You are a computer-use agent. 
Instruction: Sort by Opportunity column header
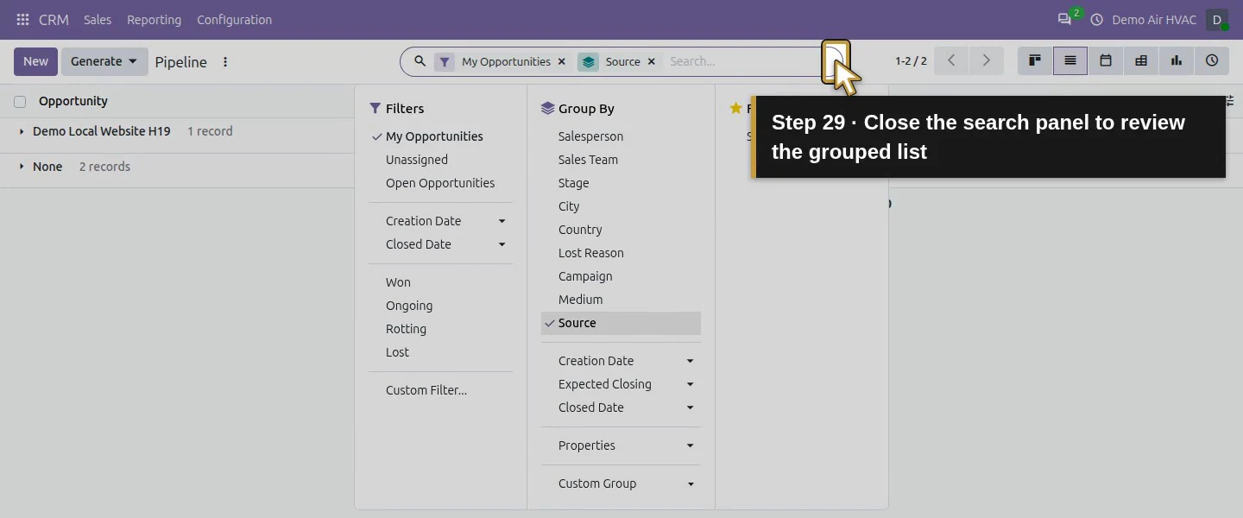(x=73, y=101)
